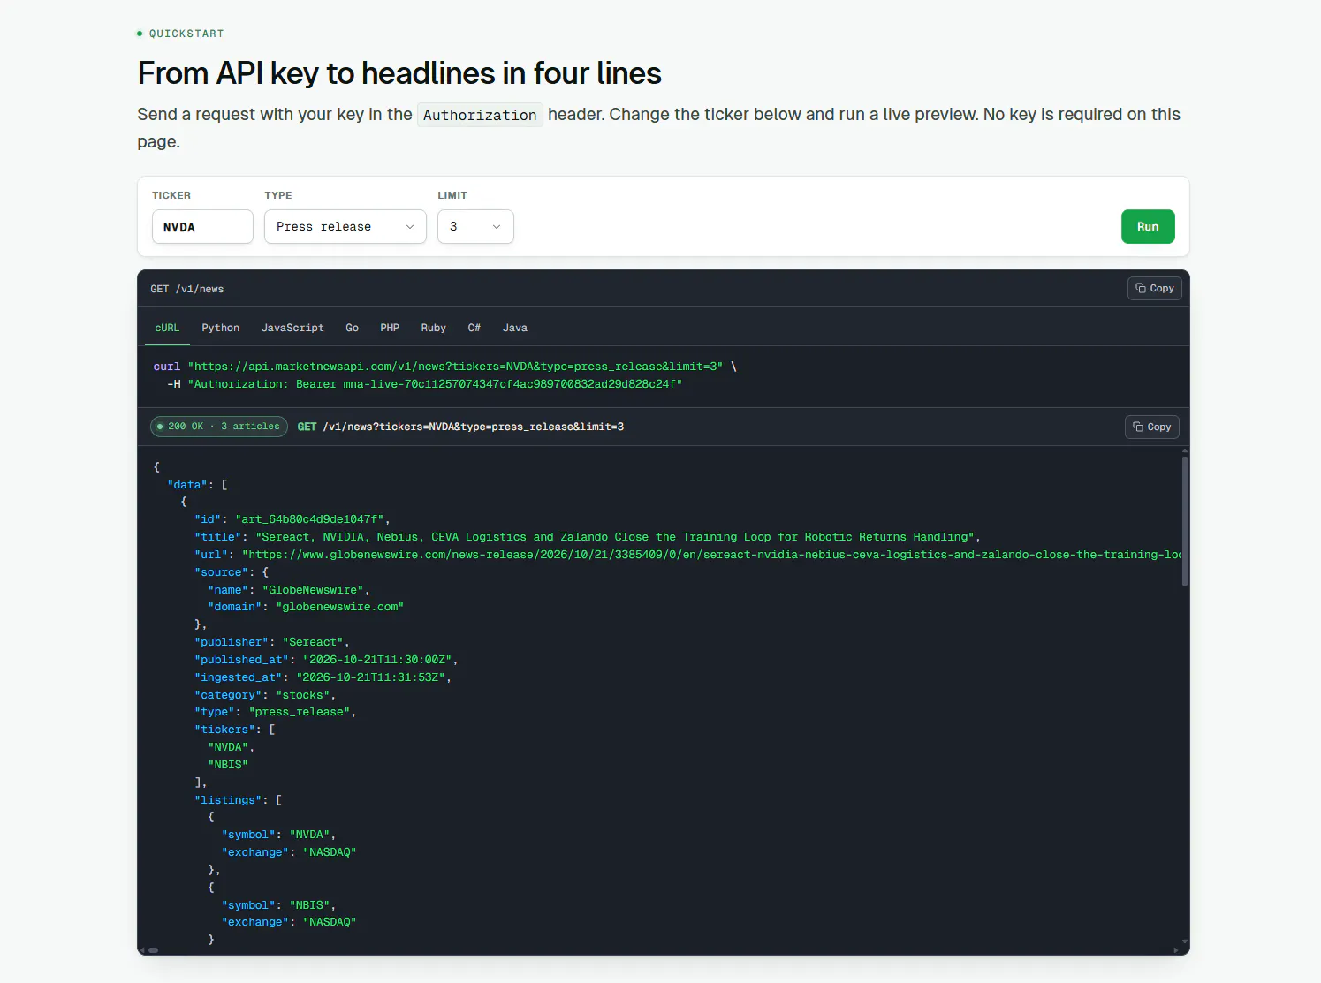Run the live preview request
This screenshot has width=1321, height=983.
tap(1148, 227)
